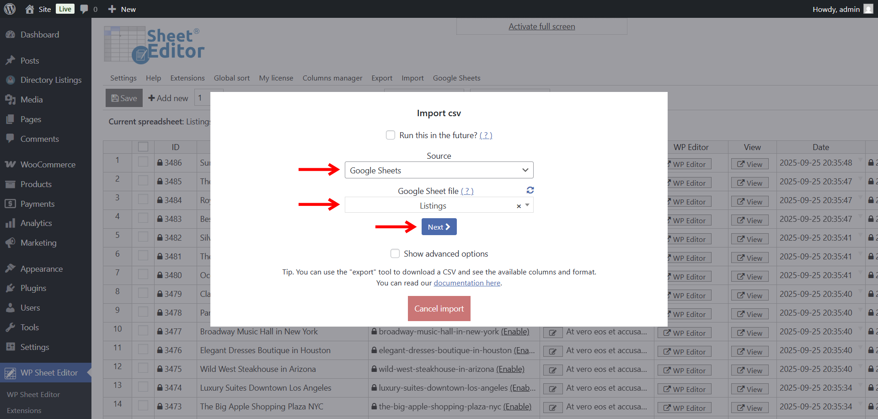This screenshot has height=419, width=878.
Task: Open WP Sheet Editor sidebar item
Action: [46, 373]
